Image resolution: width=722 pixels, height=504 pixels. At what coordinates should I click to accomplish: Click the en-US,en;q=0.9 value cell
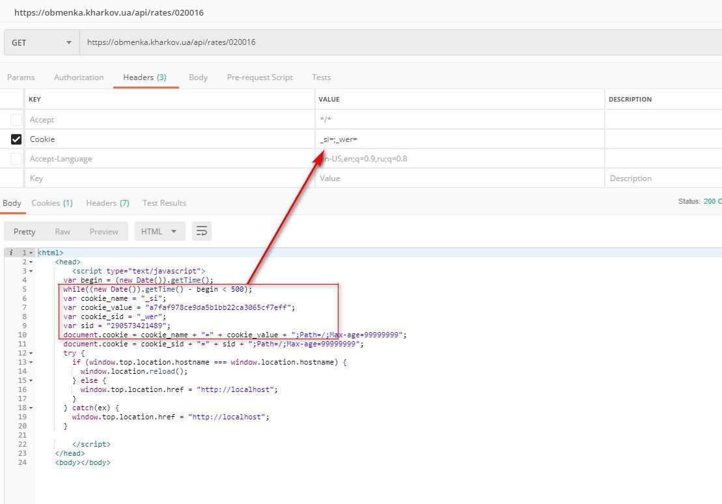pos(460,159)
